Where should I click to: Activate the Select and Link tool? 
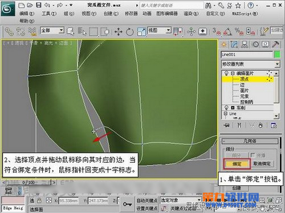click(9, 31)
